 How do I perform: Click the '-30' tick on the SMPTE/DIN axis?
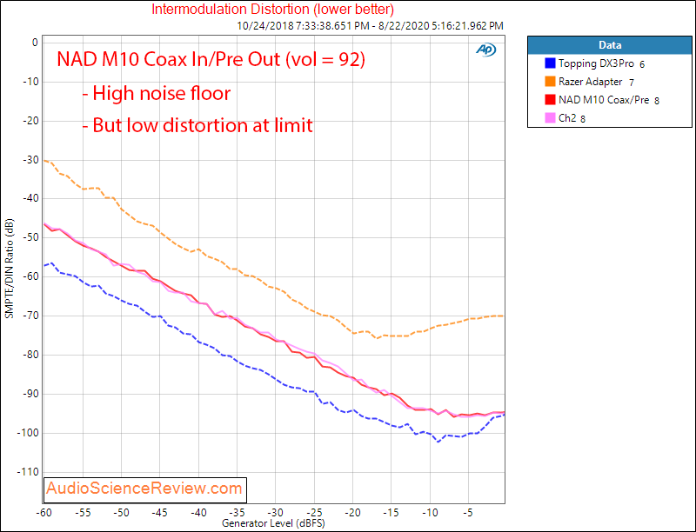(x=30, y=160)
